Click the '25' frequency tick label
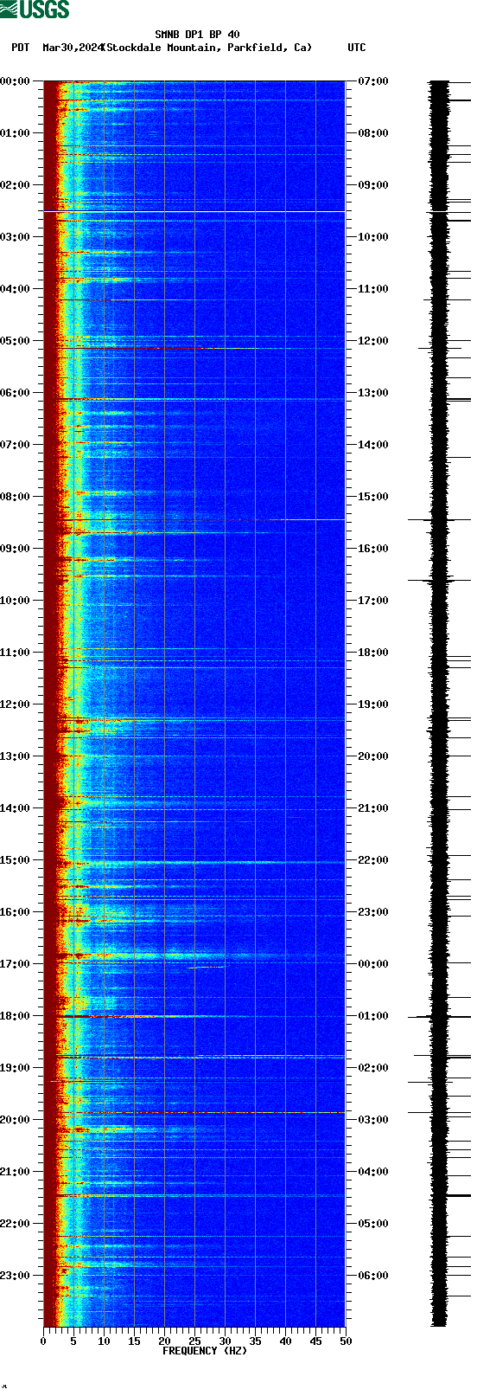 [194, 1341]
